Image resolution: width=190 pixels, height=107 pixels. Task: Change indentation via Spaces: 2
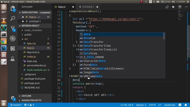pyautogui.click(x=141, y=105)
